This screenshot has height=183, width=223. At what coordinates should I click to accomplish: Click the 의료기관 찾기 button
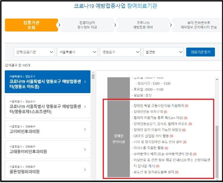[x=201, y=52]
